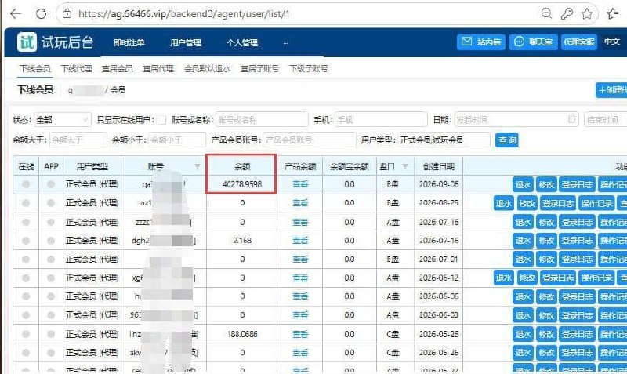Image resolution: width=627 pixels, height=374 pixels.
Task: Open the 站内信 mail button
Action: point(481,42)
